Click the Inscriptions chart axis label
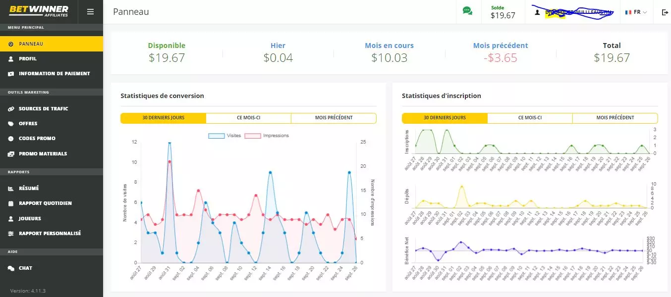Screen dimensions: 671x297 pos(407,142)
